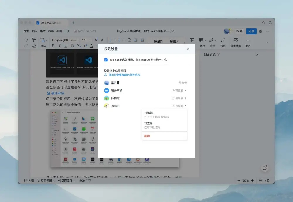
Task: Apply superscript formatting
Action: tap(85, 46)
